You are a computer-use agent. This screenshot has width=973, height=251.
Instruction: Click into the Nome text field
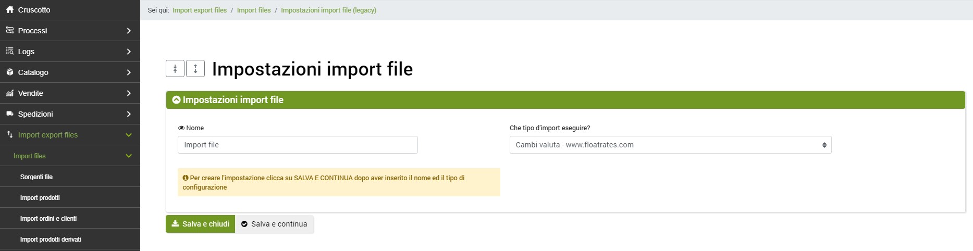coord(298,145)
